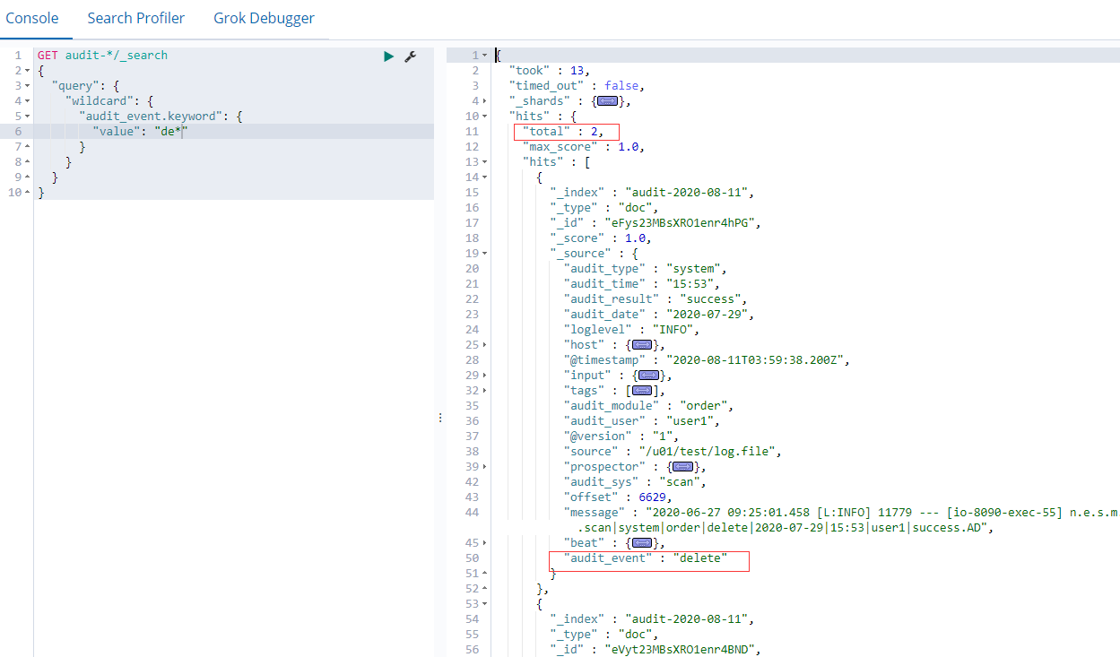Collapse the _source object fold arrow
1120x657 pixels.
(x=484, y=253)
